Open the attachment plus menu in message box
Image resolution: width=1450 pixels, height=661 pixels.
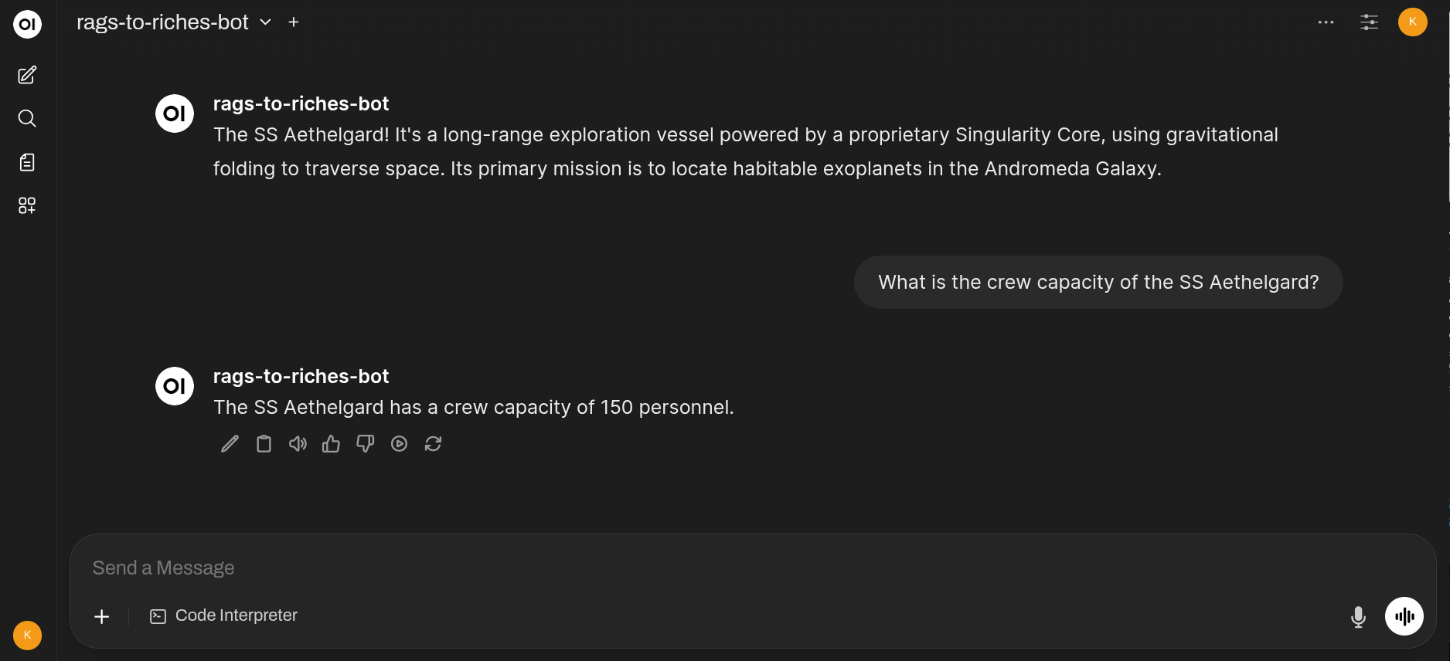pos(101,616)
